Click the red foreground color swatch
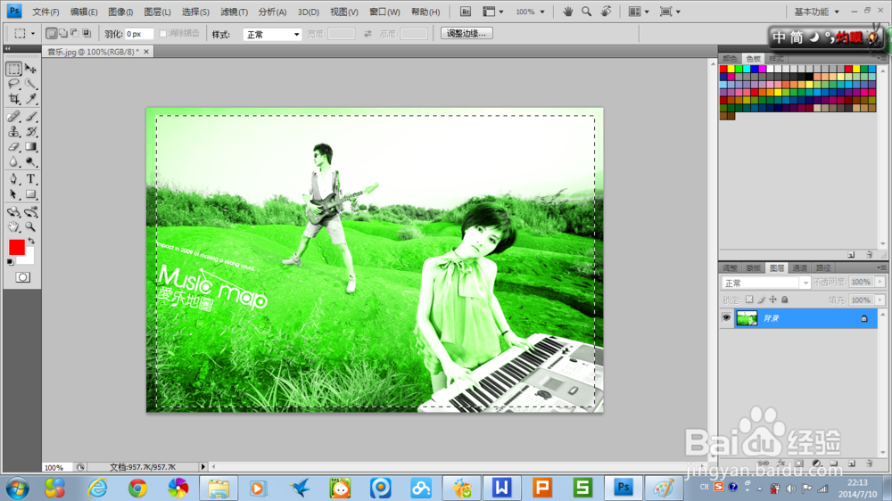The width and height of the screenshot is (892, 501). (16, 247)
